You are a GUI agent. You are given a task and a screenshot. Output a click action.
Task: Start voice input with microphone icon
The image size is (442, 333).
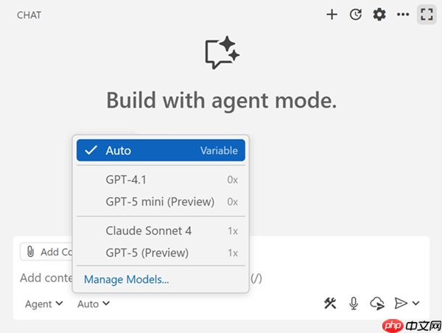click(354, 304)
